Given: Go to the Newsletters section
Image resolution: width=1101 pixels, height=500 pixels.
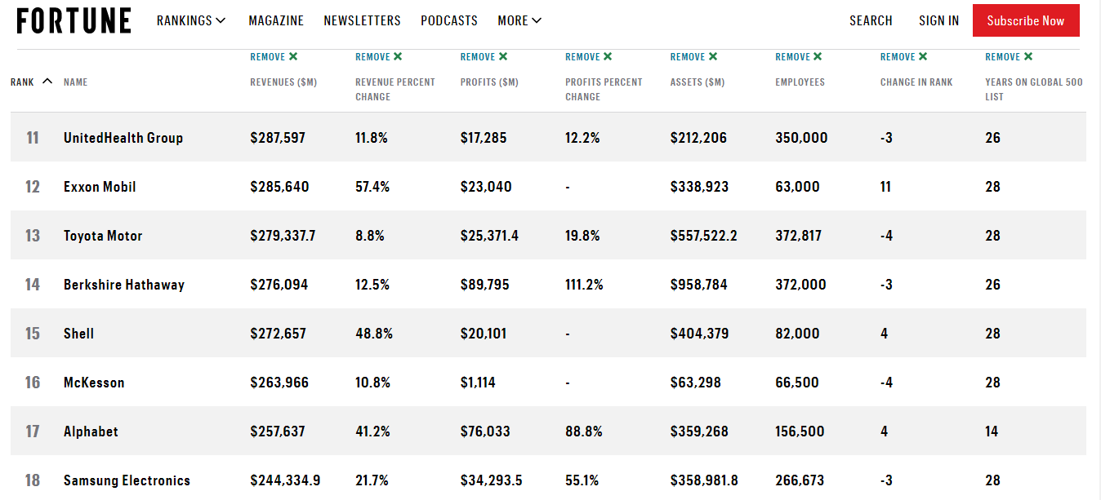Looking at the screenshot, I should pyautogui.click(x=362, y=20).
